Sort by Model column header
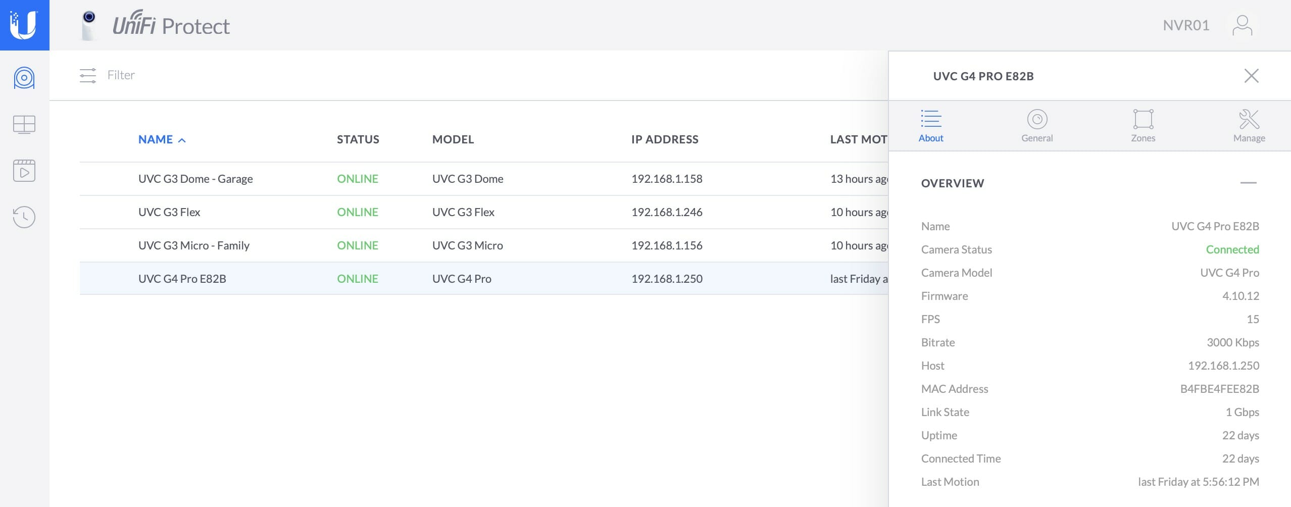Image resolution: width=1291 pixels, height=507 pixels. point(453,139)
